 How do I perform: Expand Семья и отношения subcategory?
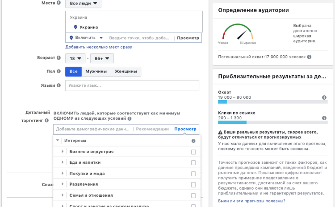[x=63, y=195]
